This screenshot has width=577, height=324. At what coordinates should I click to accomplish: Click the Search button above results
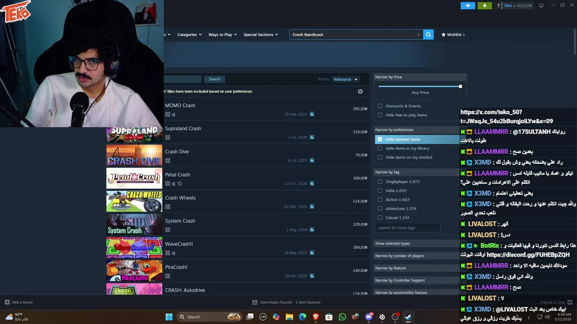click(215, 79)
